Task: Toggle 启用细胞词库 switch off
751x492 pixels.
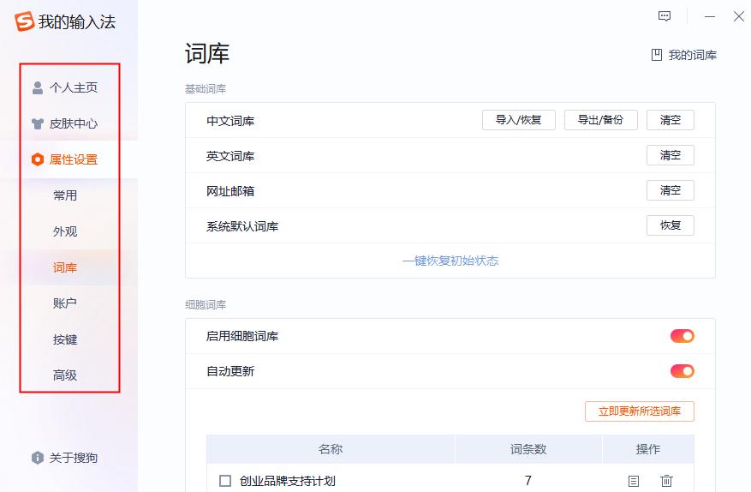Action: pos(682,336)
